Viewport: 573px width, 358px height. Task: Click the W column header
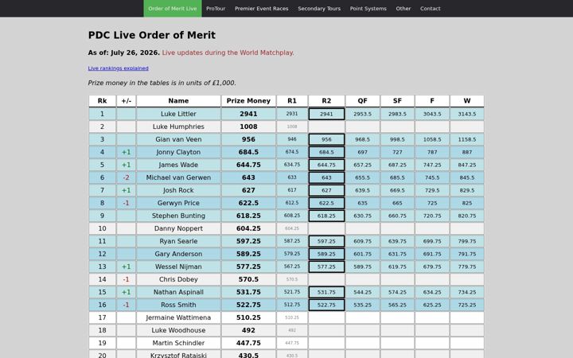(467, 101)
